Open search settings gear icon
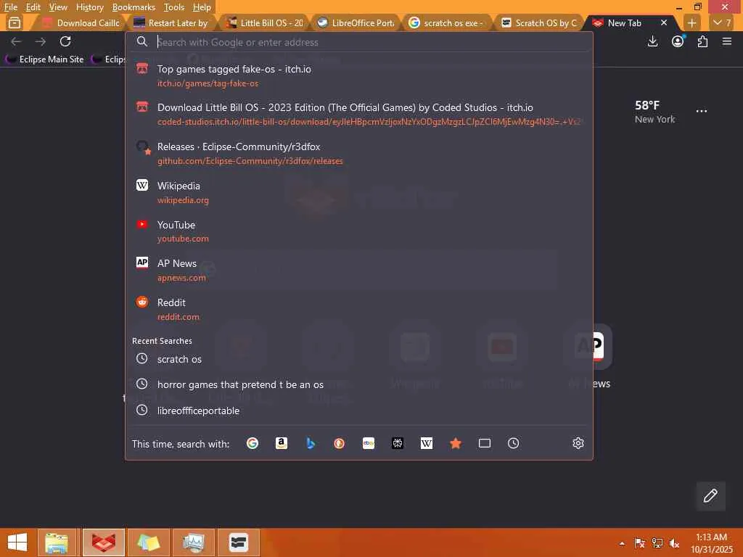 (x=578, y=443)
